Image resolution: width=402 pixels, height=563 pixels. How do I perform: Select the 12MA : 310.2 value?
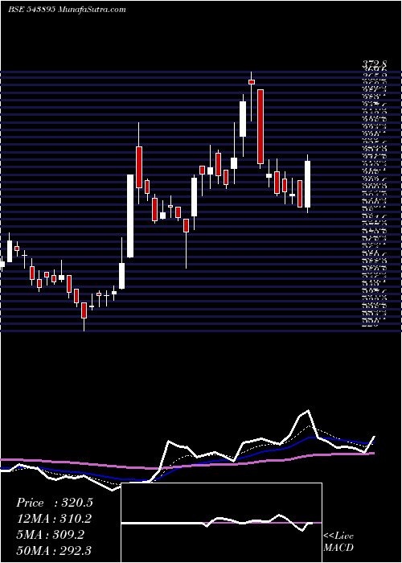(54, 519)
